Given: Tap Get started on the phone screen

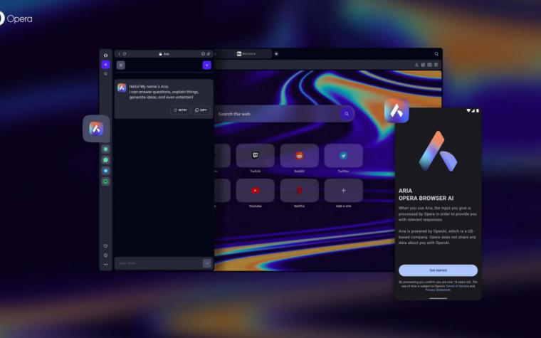Looking at the screenshot, I should pos(438,270).
